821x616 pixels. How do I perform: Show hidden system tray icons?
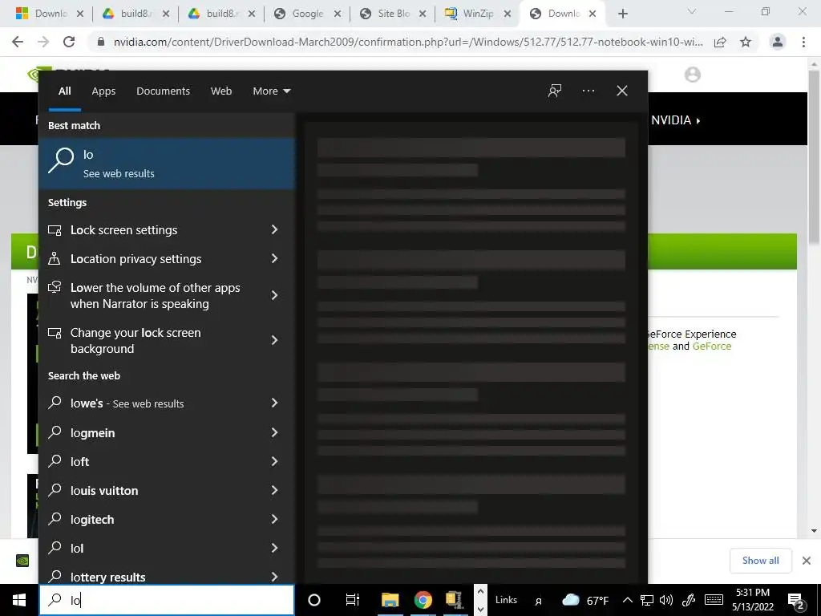click(628, 600)
